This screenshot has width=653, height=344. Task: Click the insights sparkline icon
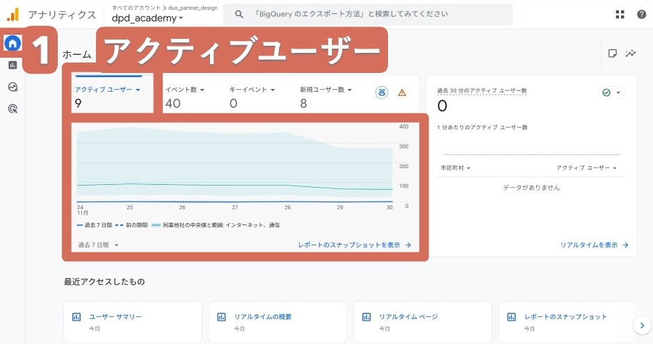coord(631,54)
